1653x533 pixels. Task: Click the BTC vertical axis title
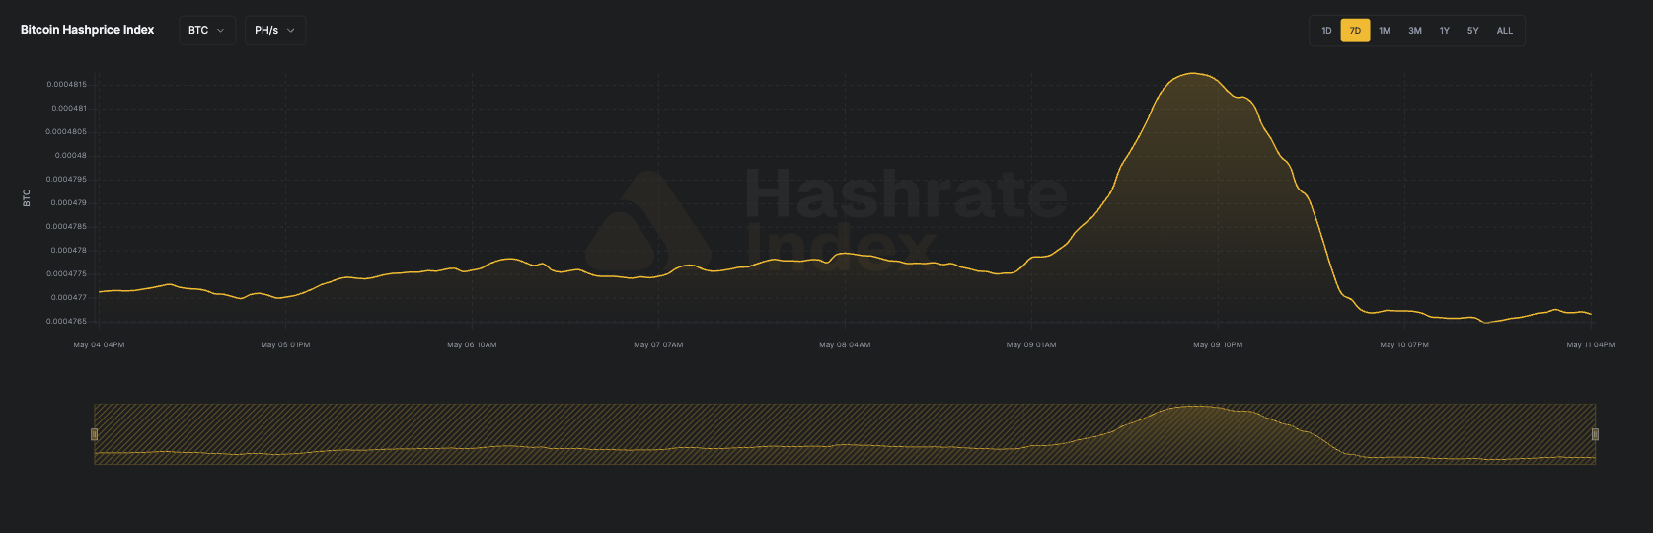coord(27,198)
